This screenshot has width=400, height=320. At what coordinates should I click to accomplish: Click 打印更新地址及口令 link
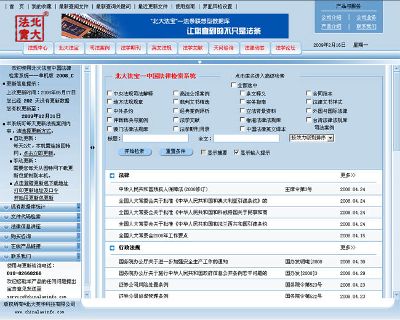36,191
